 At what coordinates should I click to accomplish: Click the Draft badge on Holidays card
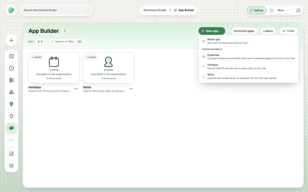coord(37,57)
